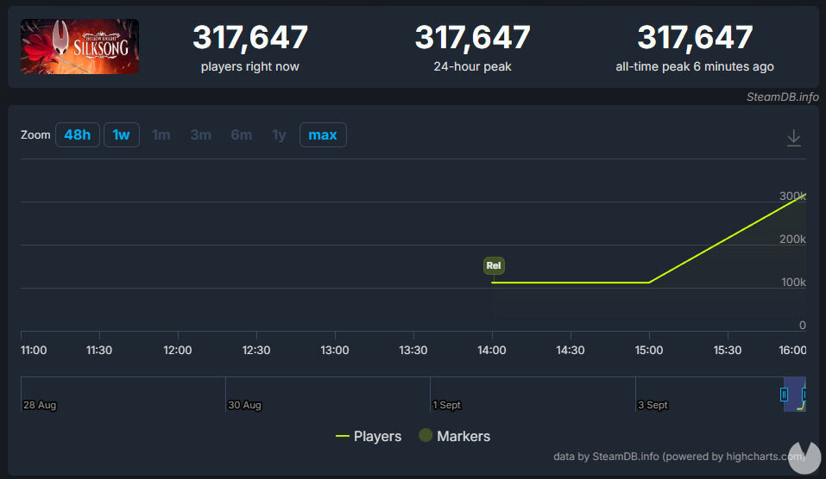The height and width of the screenshot is (479, 826).
Task: Click the yellow-green line icon in legend
Action: point(343,437)
